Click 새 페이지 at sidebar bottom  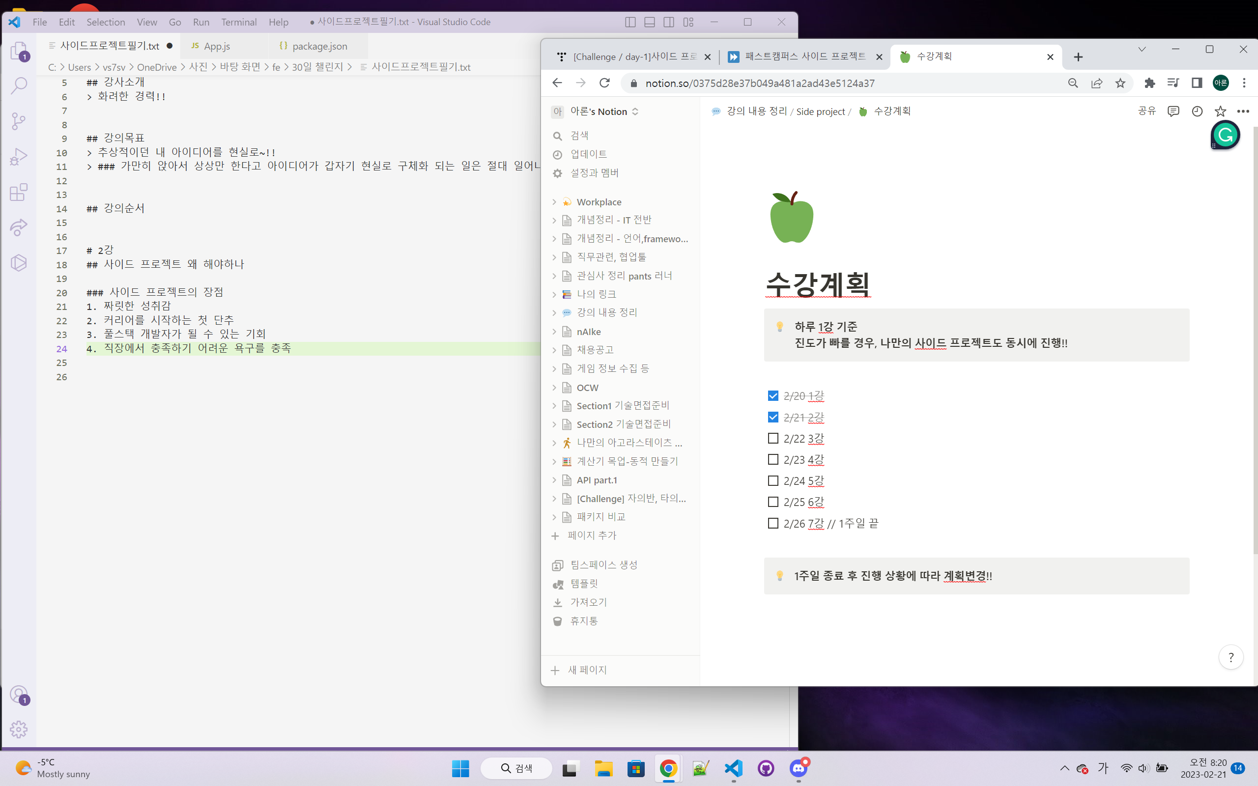click(586, 670)
